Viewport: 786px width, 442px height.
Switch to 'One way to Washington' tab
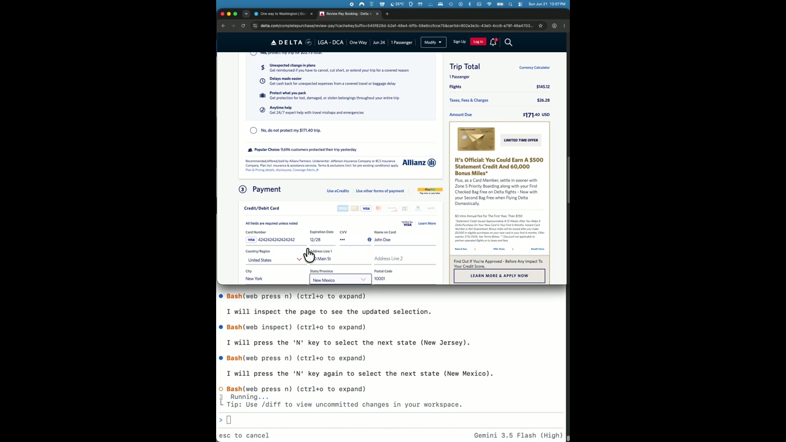[x=282, y=14]
